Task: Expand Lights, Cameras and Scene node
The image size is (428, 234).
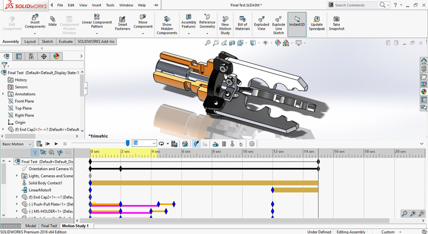Action: (17, 176)
